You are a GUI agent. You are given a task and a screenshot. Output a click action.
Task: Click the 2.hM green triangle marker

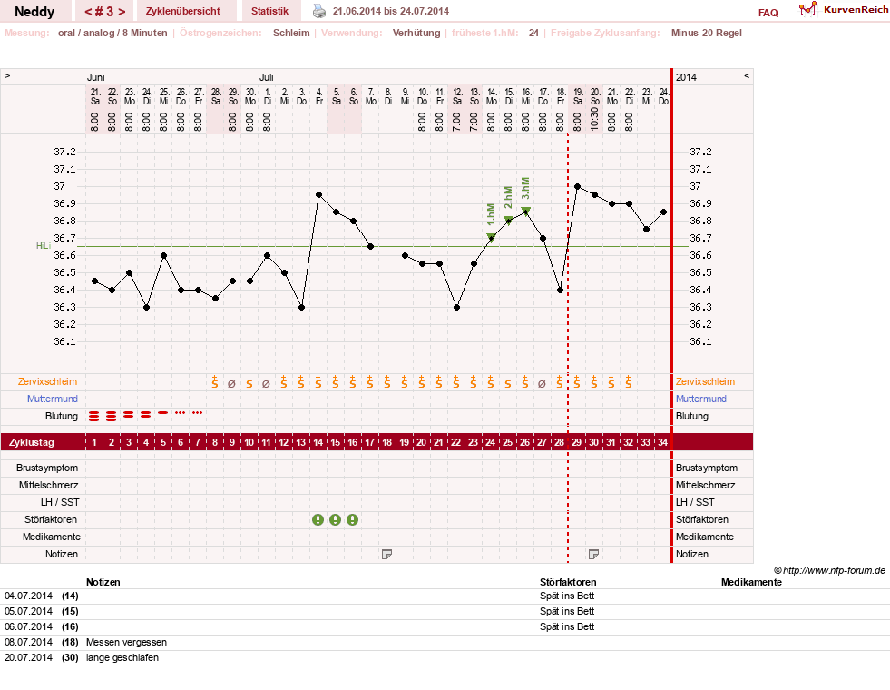509,221
